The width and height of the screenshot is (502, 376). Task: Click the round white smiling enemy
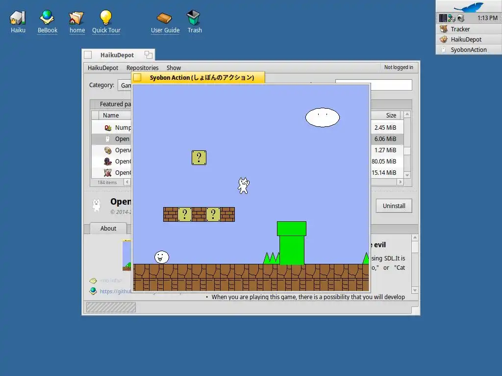tap(162, 257)
